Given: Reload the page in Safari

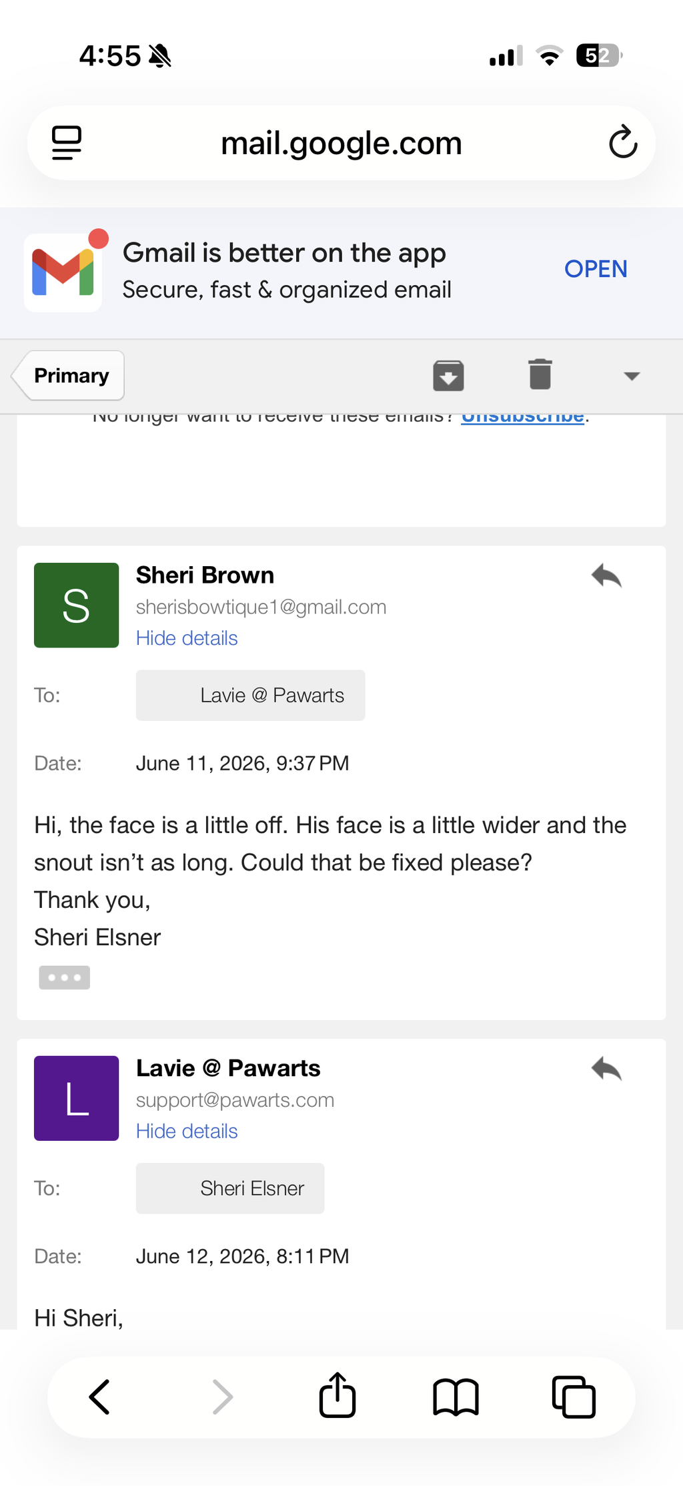Looking at the screenshot, I should [623, 142].
